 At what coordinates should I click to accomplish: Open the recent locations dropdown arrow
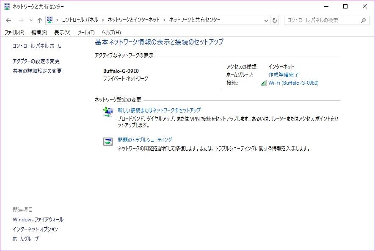tap(31, 20)
